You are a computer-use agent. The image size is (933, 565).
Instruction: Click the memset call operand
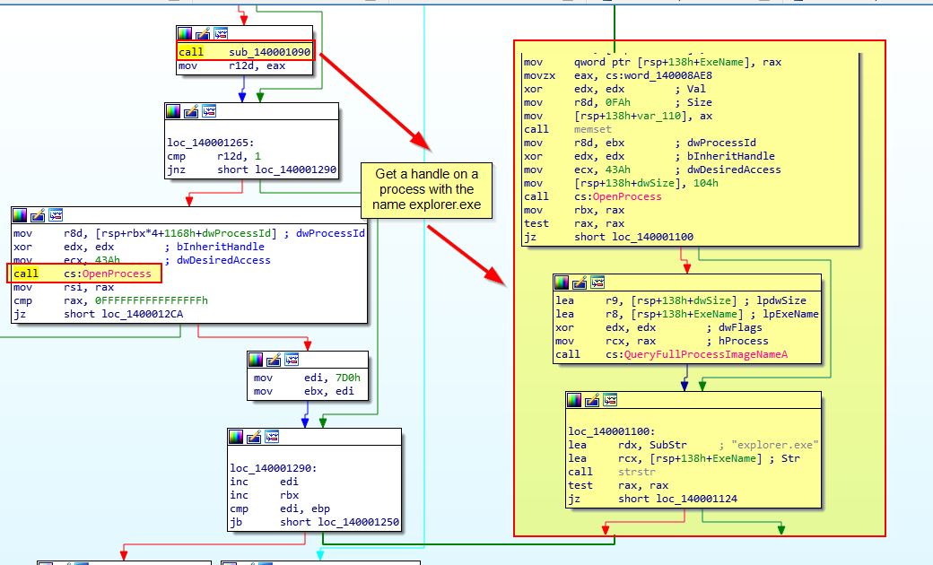(589, 129)
